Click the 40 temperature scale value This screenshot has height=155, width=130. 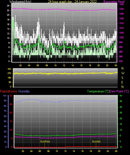(x=121, y=96)
